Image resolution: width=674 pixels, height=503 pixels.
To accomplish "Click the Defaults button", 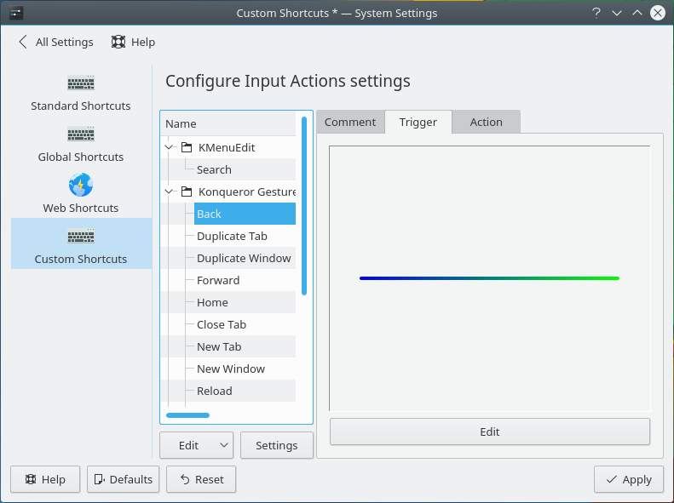I will click(x=121, y=479).
